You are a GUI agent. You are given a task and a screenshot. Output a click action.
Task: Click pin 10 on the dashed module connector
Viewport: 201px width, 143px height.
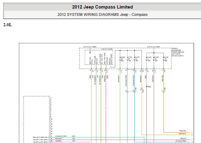pos(51,119)
